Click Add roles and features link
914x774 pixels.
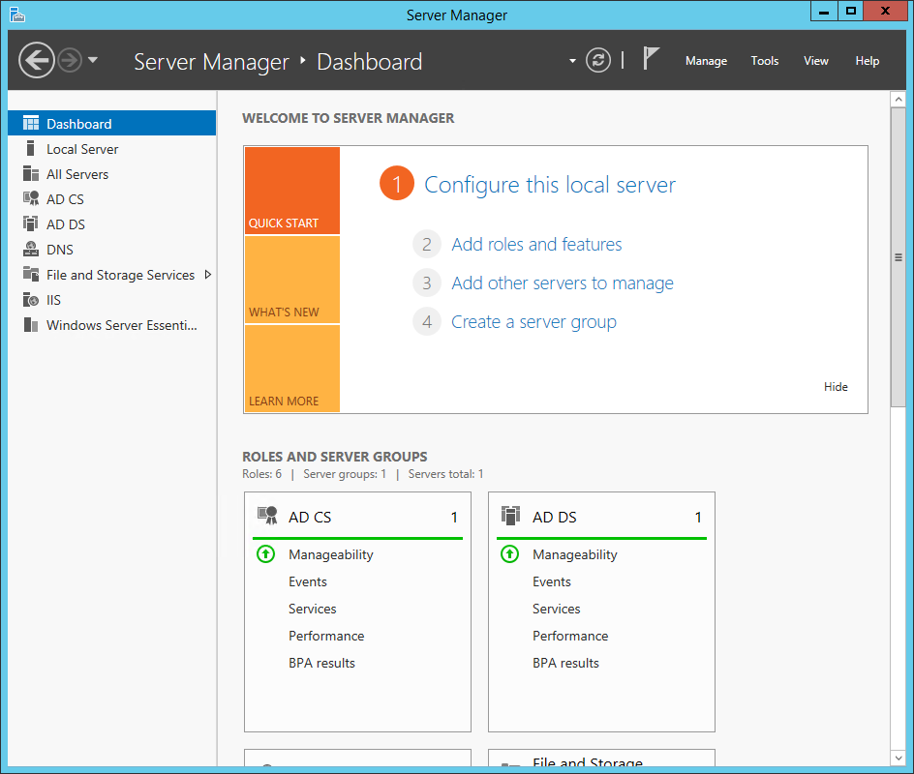[x=536, y=245]
